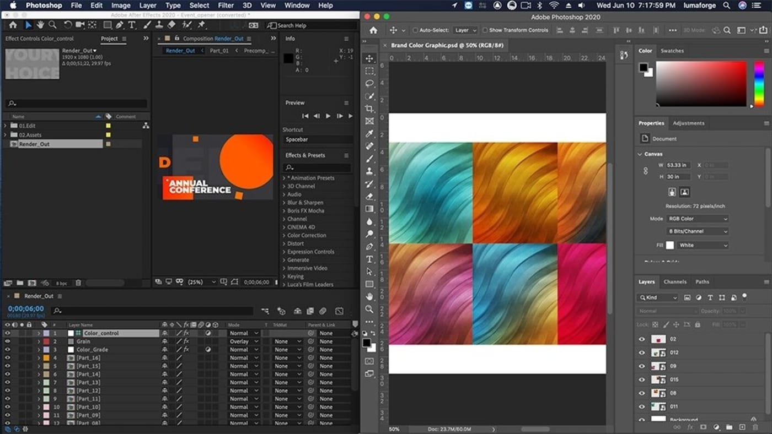Expand the 02.Assets folder in Project panel

6,134
